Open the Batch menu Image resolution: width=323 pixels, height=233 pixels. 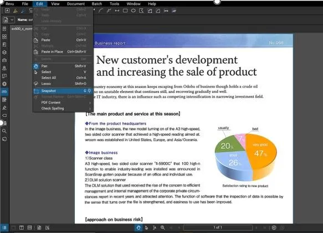pos(97,4)
